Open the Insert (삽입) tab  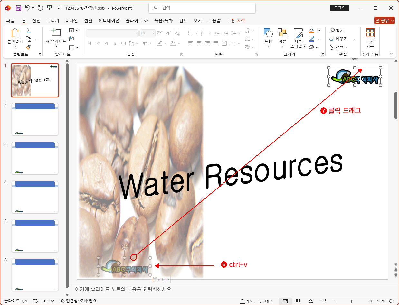[x=36, y=21]
